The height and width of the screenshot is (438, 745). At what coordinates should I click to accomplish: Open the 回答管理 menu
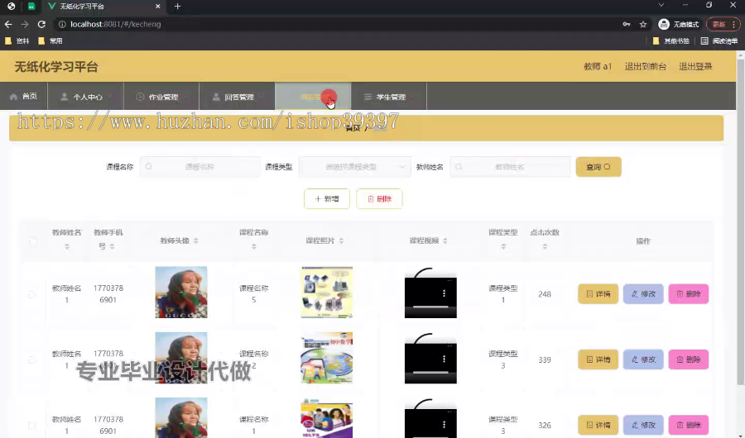coord(237,97)
